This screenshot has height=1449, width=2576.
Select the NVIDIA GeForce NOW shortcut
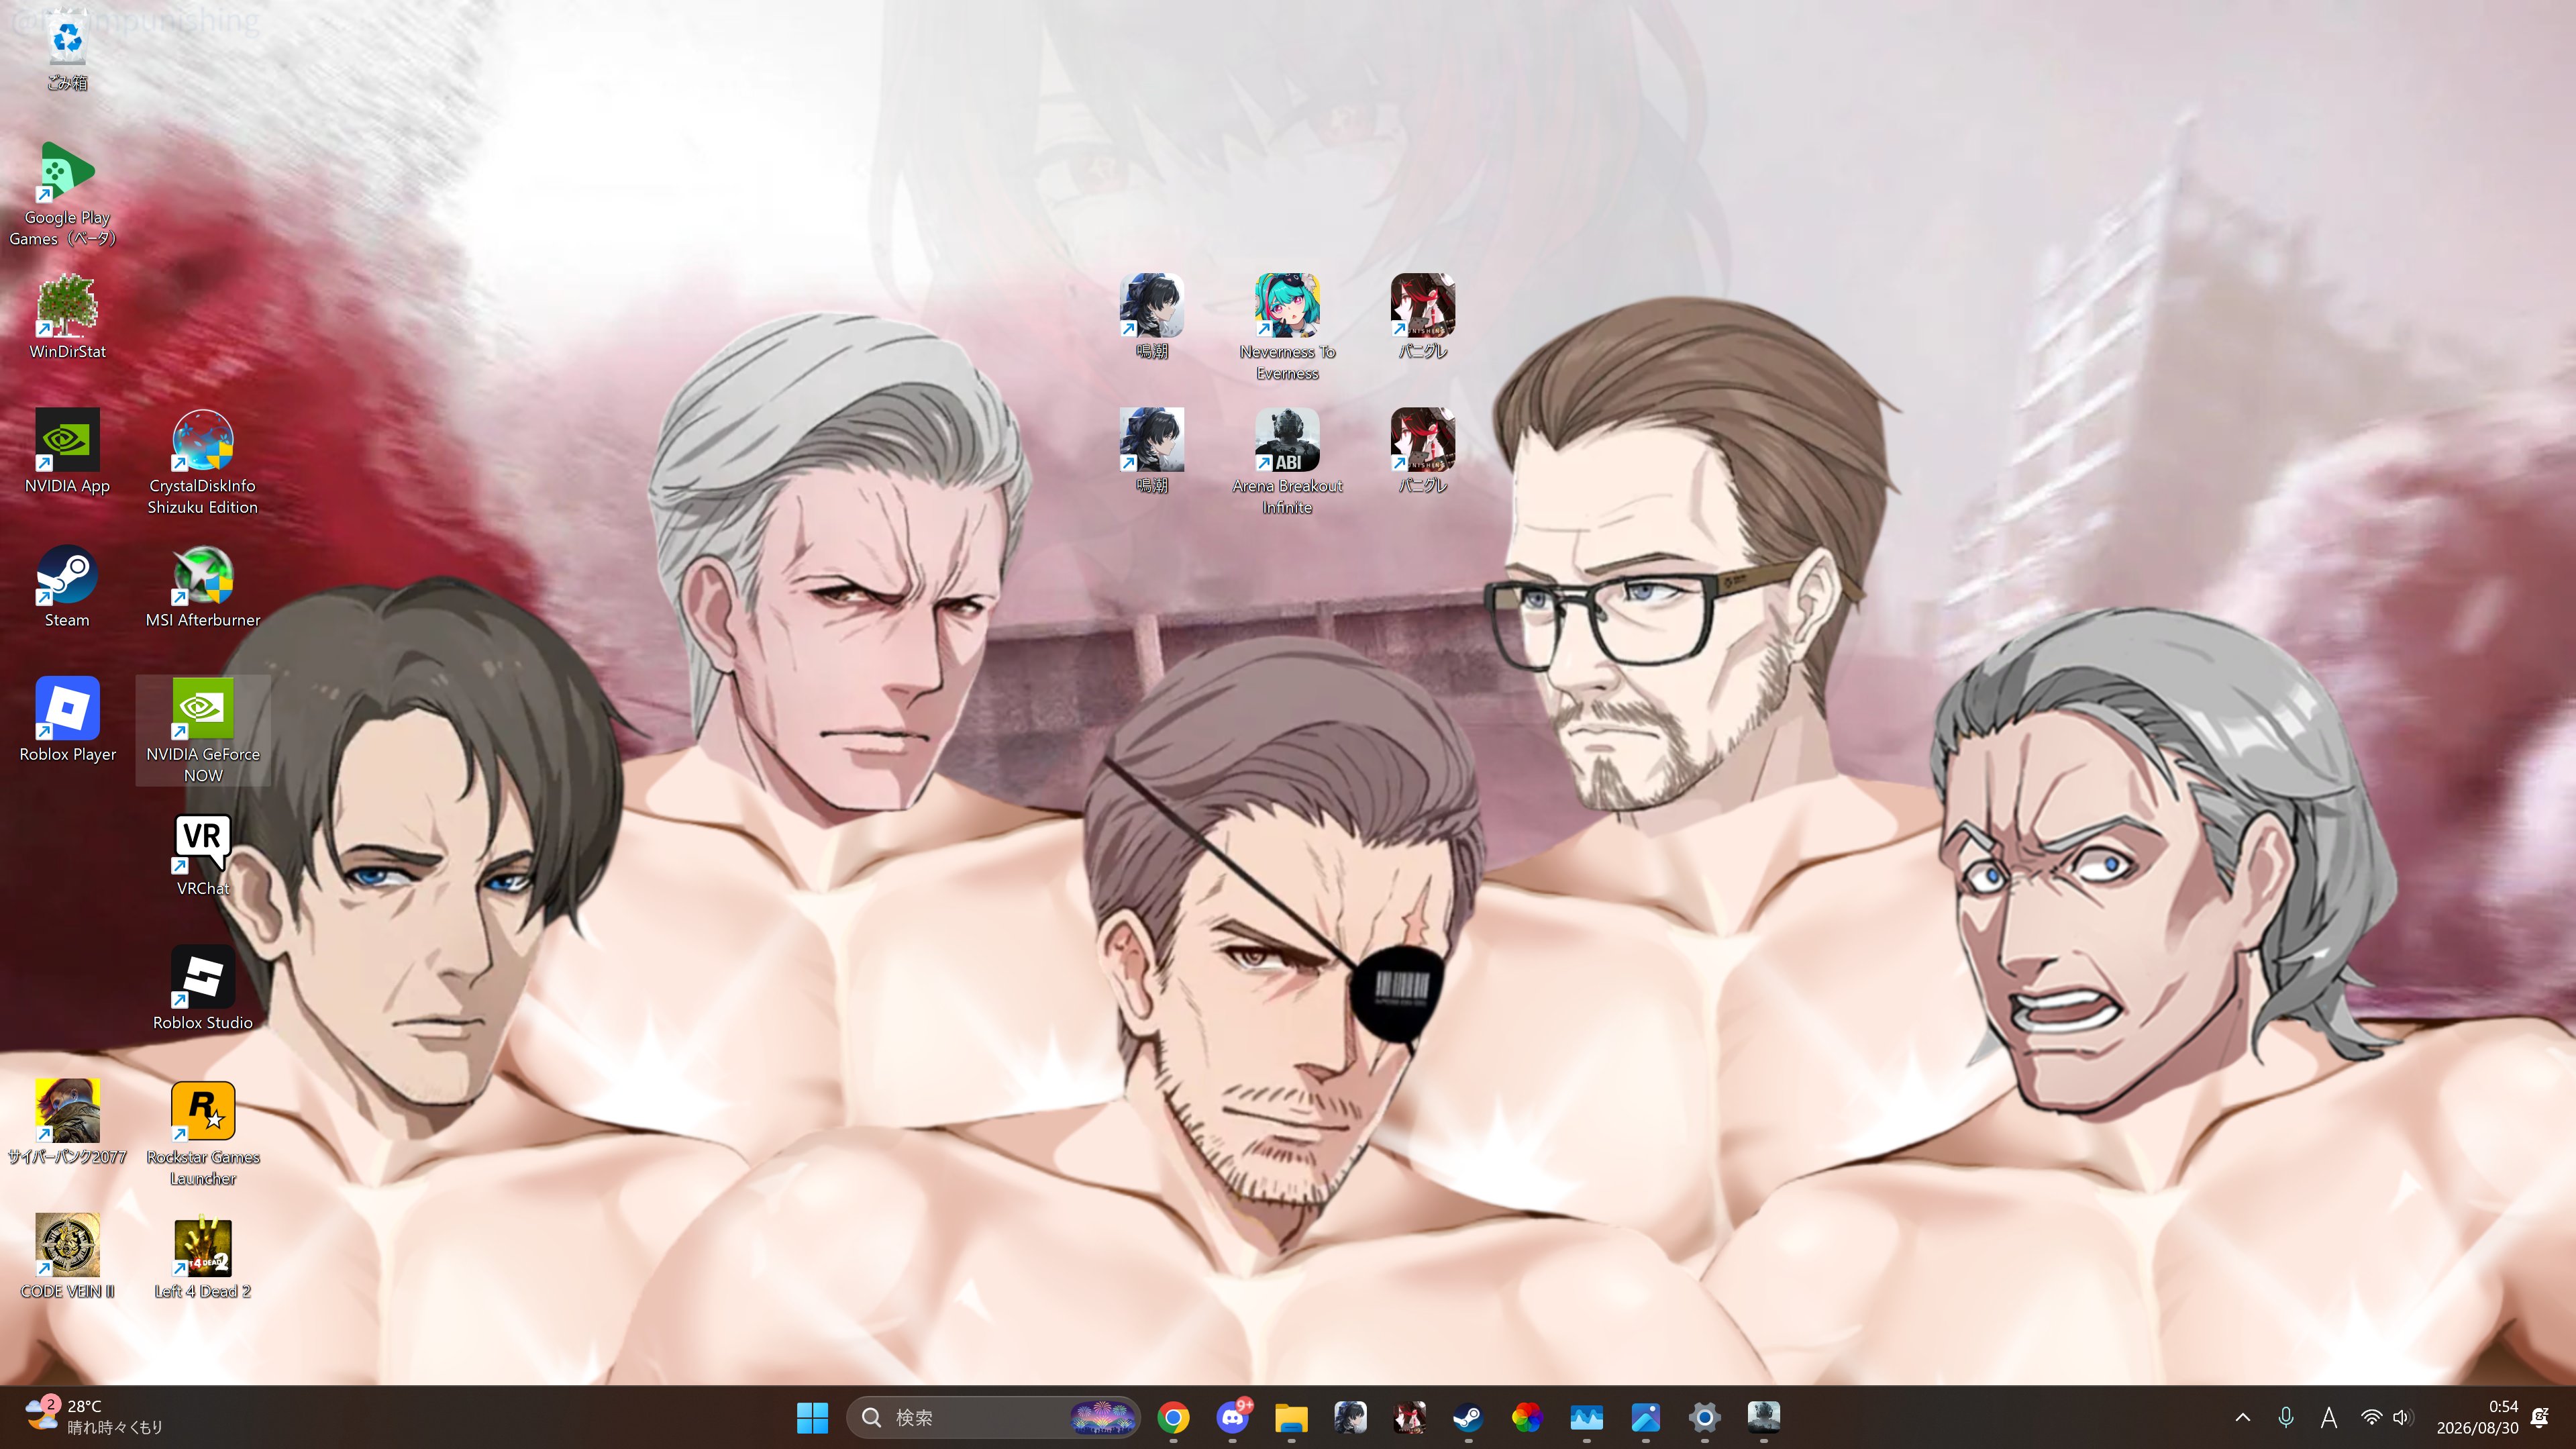[x=203, y=730]
